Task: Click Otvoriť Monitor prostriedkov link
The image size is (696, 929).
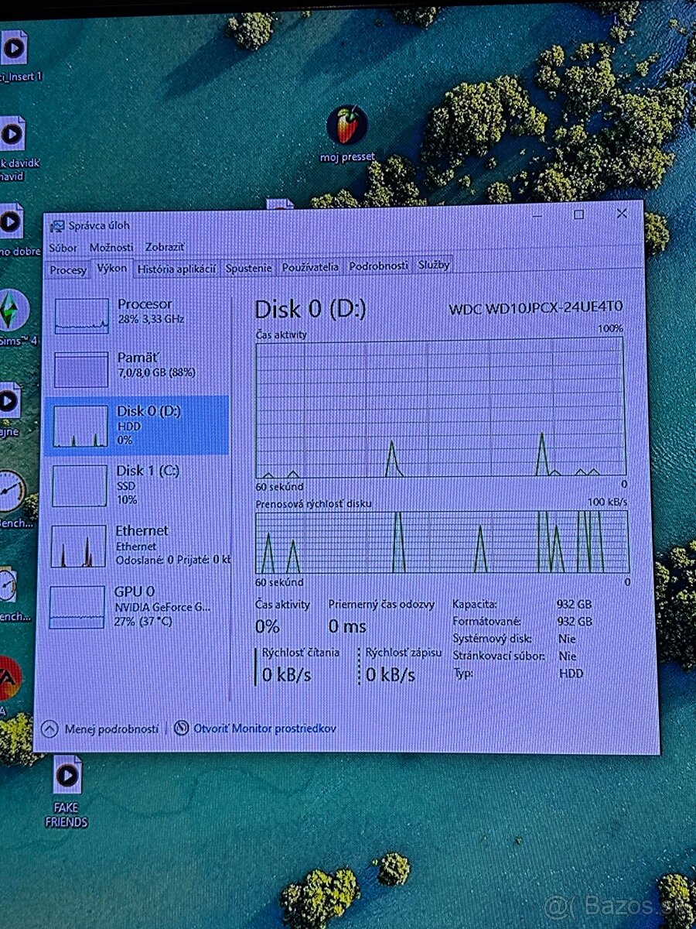Action: [x=264, y=728]
